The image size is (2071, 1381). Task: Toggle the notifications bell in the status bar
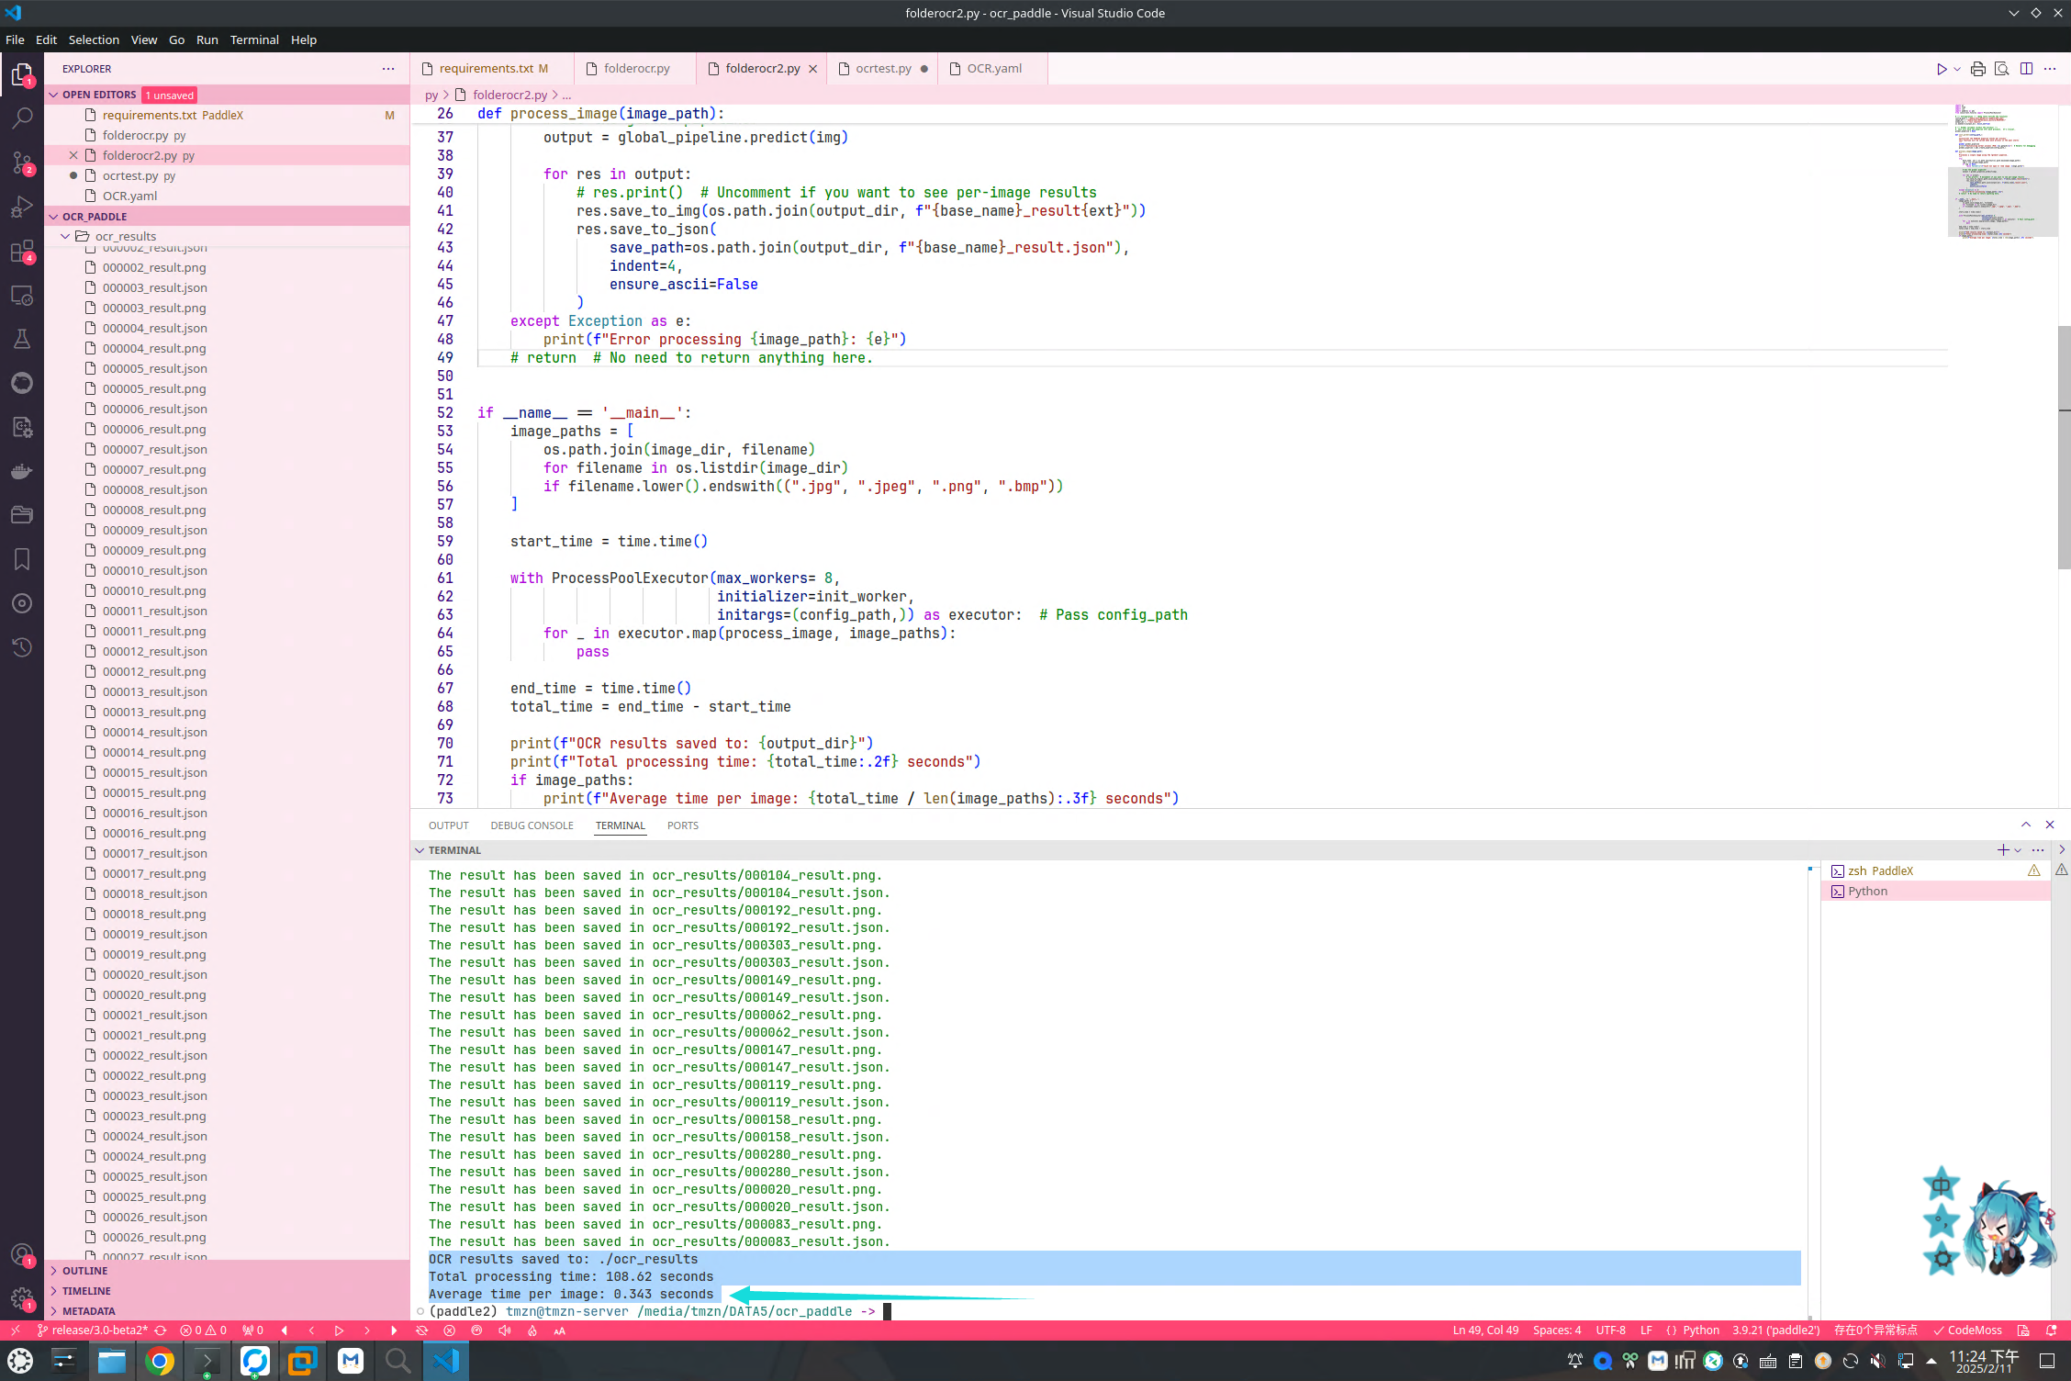point(2053,1330)
